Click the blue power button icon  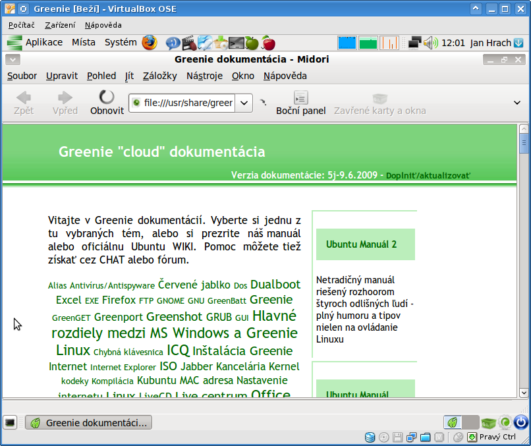point(520,422)
